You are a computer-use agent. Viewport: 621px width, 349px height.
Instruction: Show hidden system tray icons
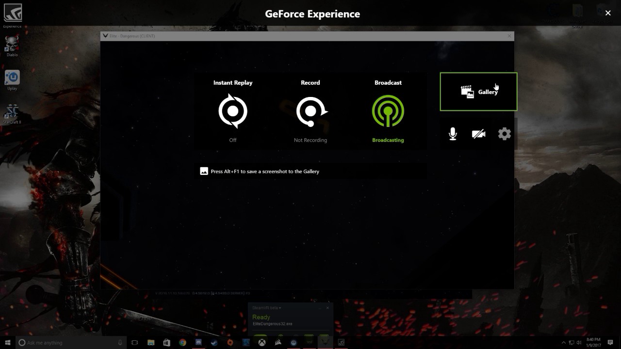click(564, 343)
